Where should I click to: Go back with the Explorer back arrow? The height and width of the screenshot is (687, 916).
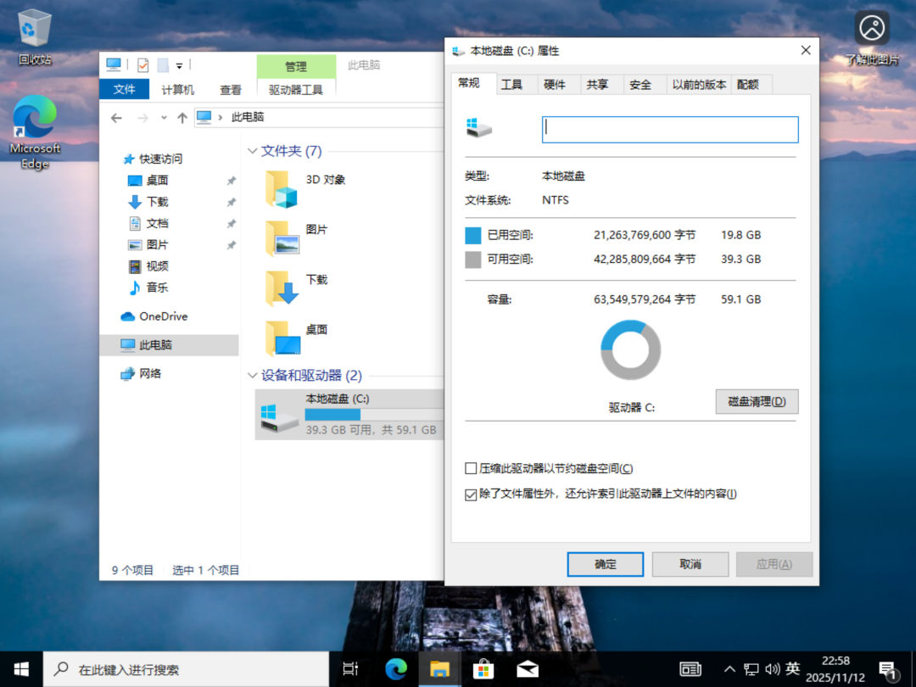117,117
